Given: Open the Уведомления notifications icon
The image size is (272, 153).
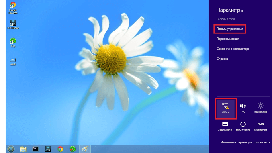Looking at the screenshot, I should 225,126.
